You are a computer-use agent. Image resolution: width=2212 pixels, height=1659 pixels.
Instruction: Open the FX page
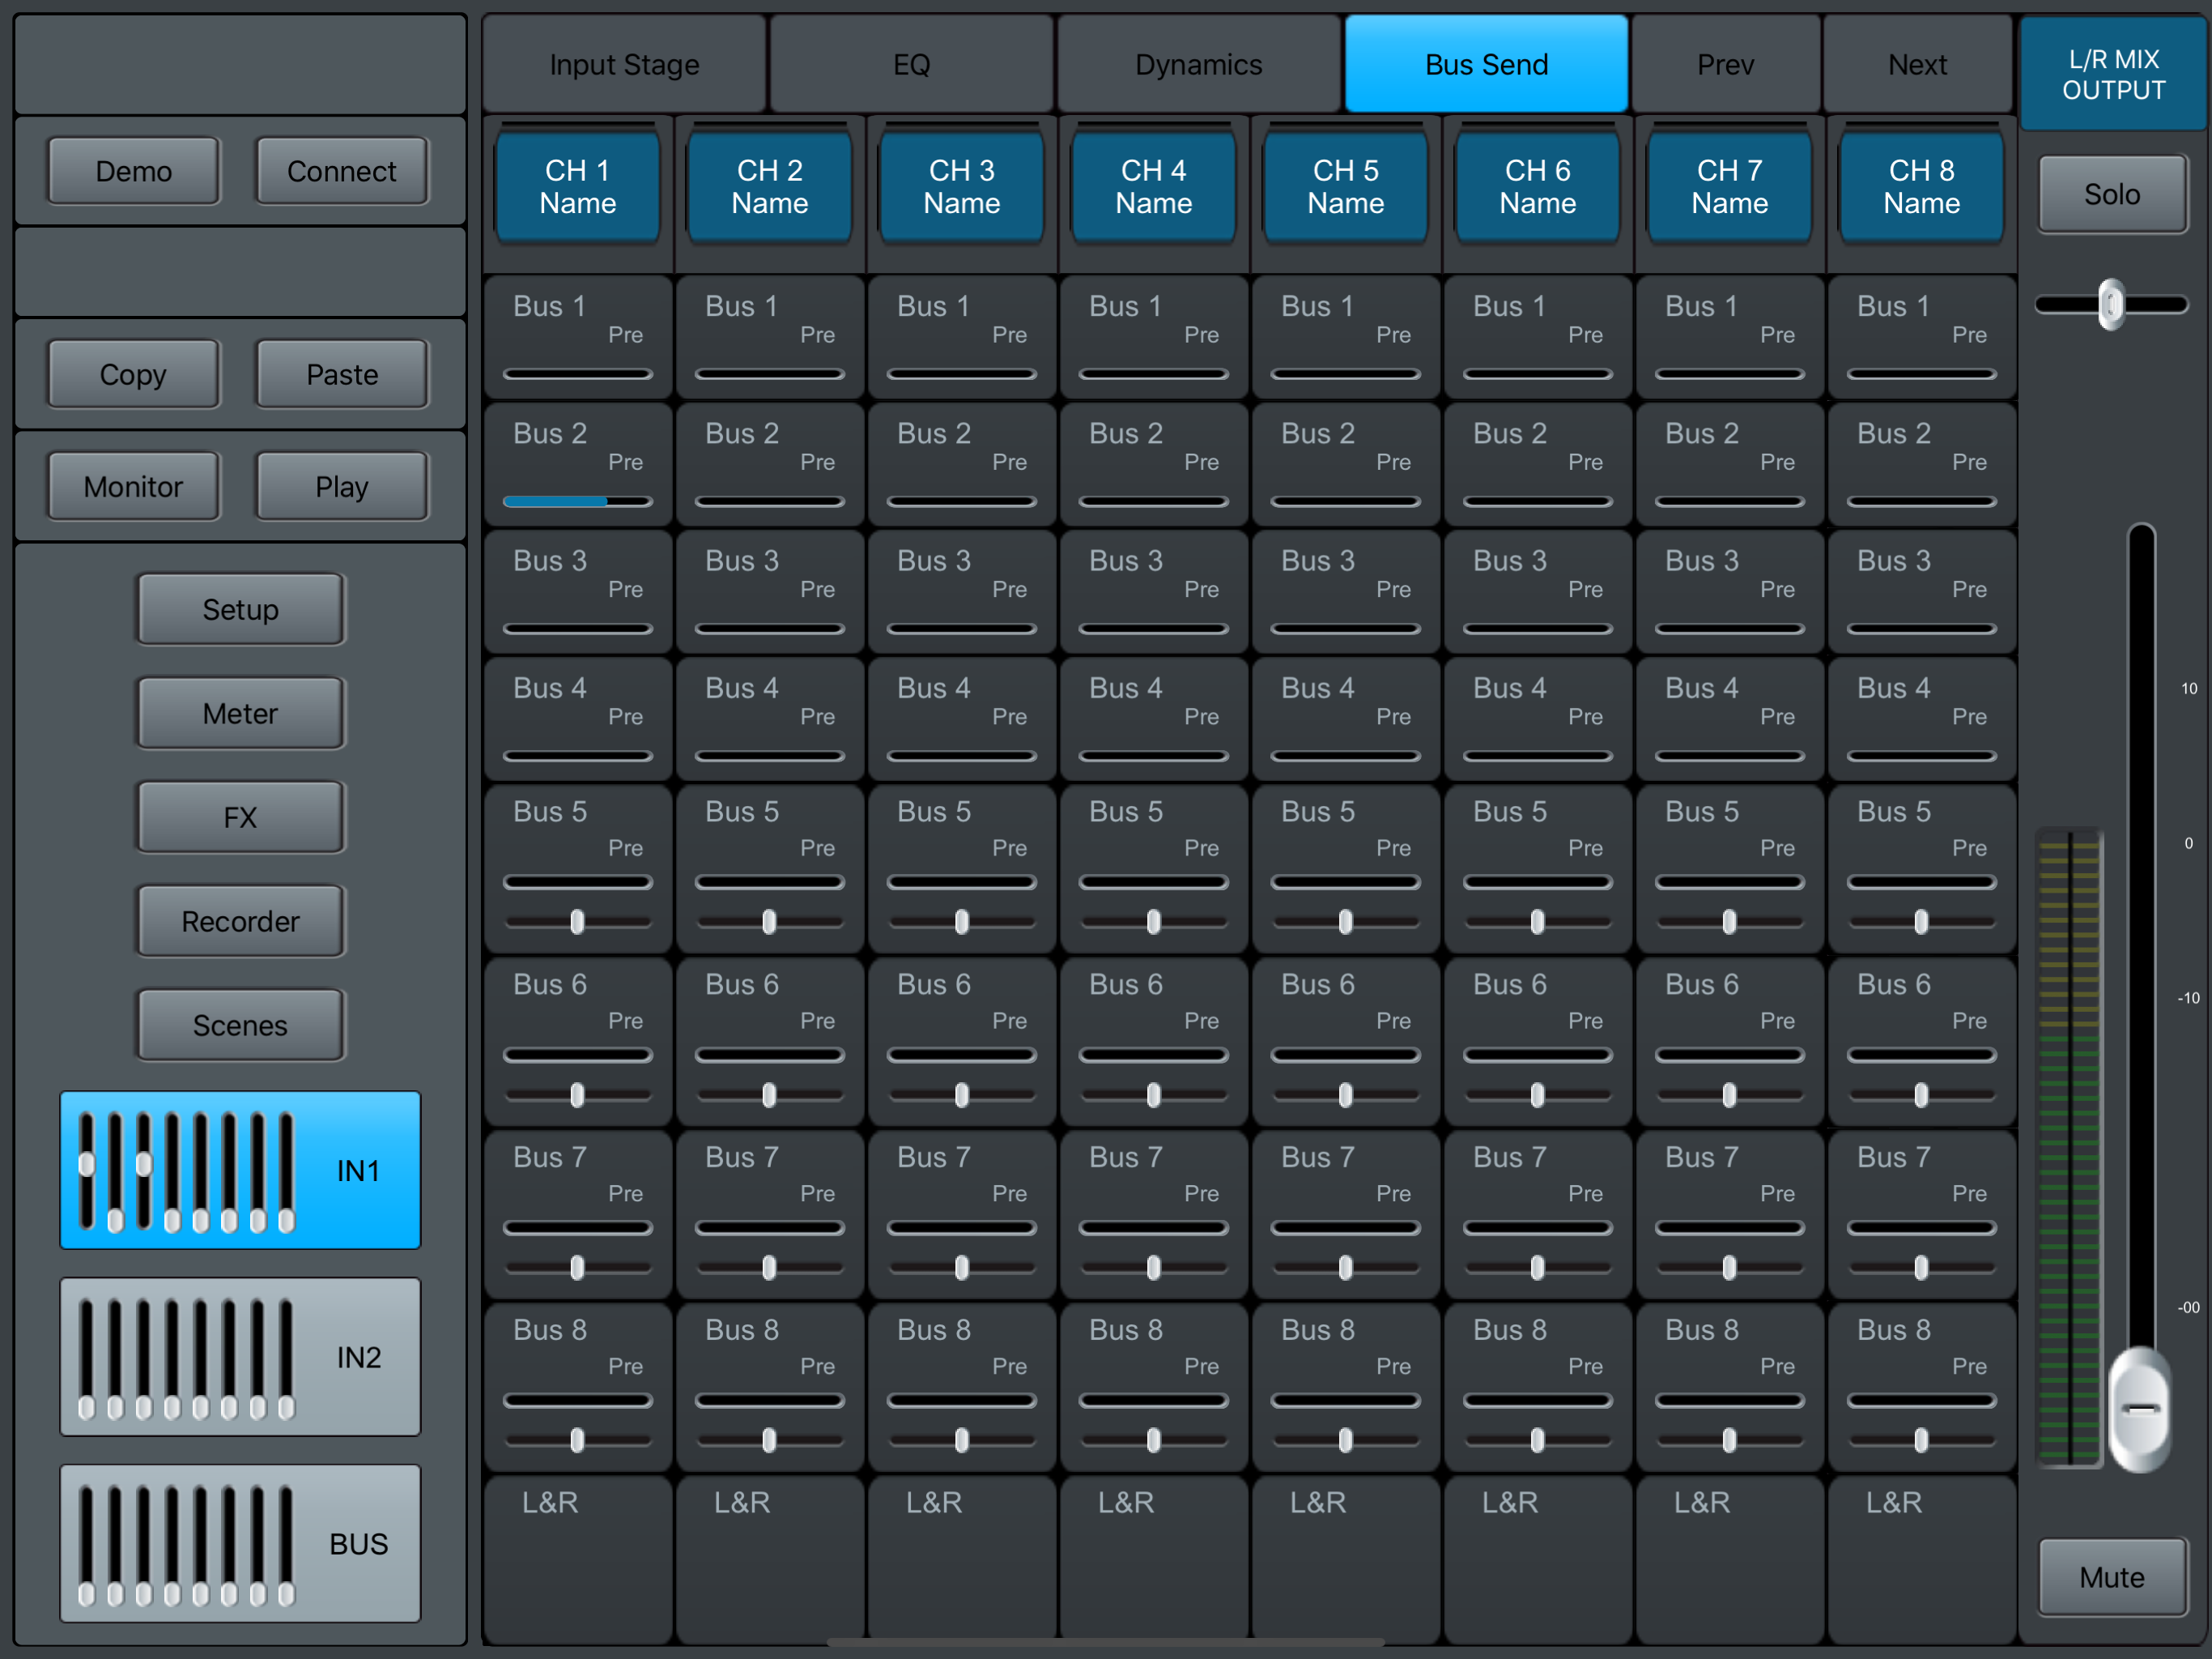click(240, 817)
